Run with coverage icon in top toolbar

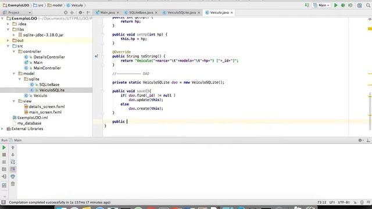(350, 5)
